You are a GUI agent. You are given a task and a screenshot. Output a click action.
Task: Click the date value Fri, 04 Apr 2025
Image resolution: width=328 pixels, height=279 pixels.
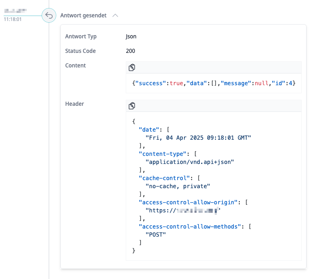[198, 138]
